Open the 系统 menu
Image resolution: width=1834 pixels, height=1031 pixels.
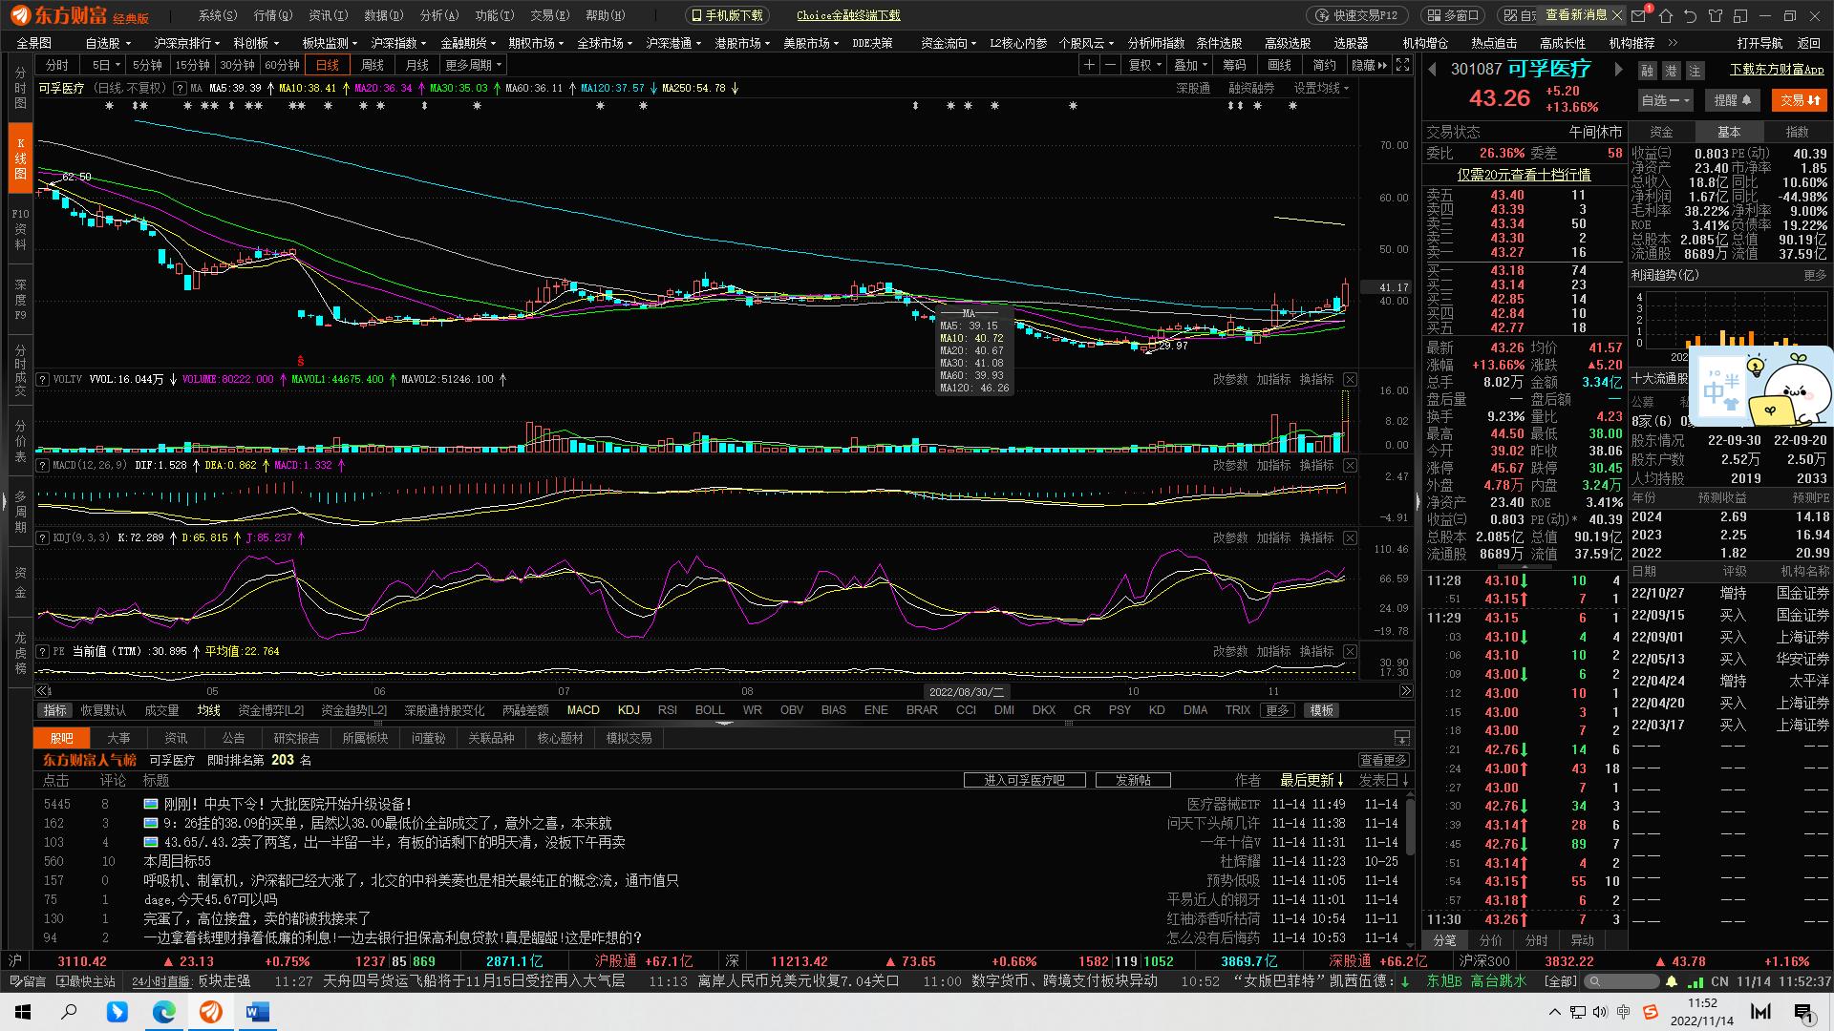coord(218,15)
